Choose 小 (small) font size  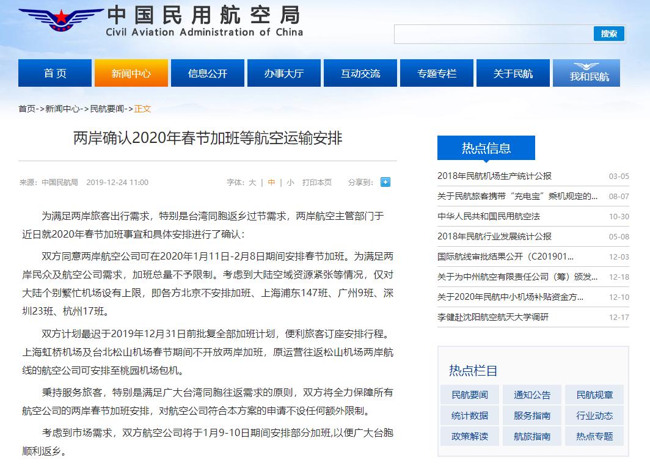290,182
